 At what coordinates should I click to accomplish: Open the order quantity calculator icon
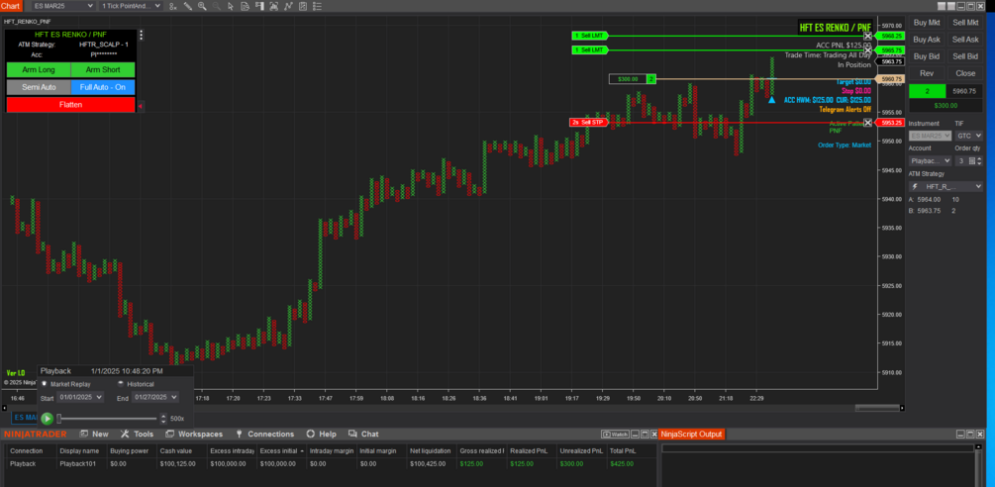(971, 161)
